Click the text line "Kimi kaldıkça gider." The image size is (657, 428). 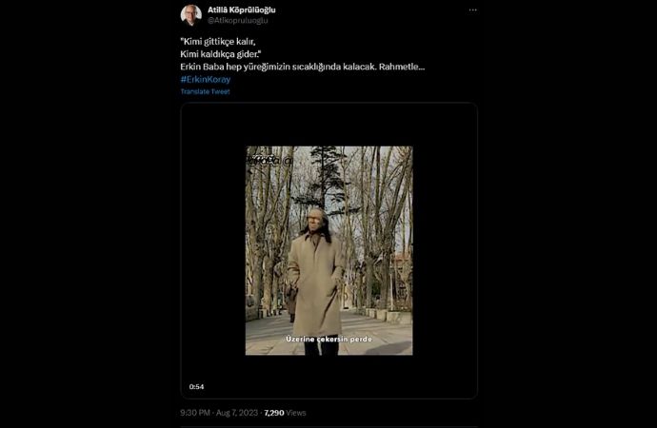(220, 54)
